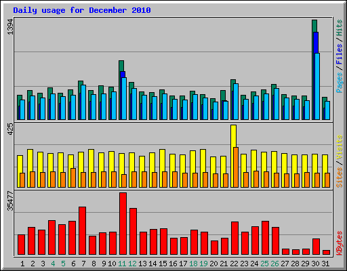Viewport: 347px width, 271px height.
Task: Click the tallest red KBytes bar for day 11
Action: (123, 224)
